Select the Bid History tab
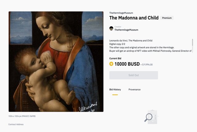Screen dimensions: 197x132 click(115, 90)
